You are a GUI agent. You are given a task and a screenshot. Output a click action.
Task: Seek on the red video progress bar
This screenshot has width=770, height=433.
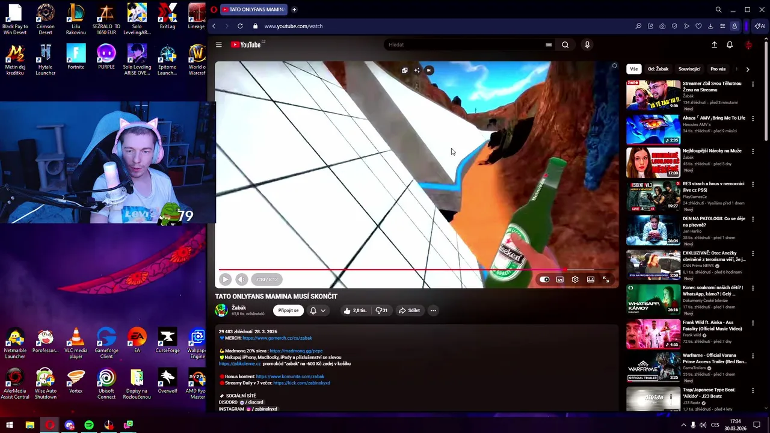tap(416, 270)
